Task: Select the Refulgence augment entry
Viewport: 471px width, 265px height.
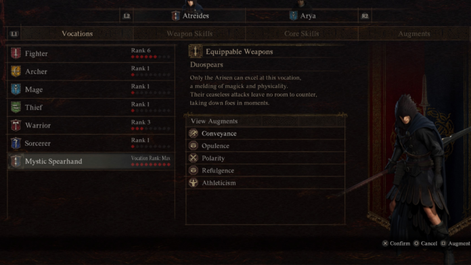Action: click(265, 170)
